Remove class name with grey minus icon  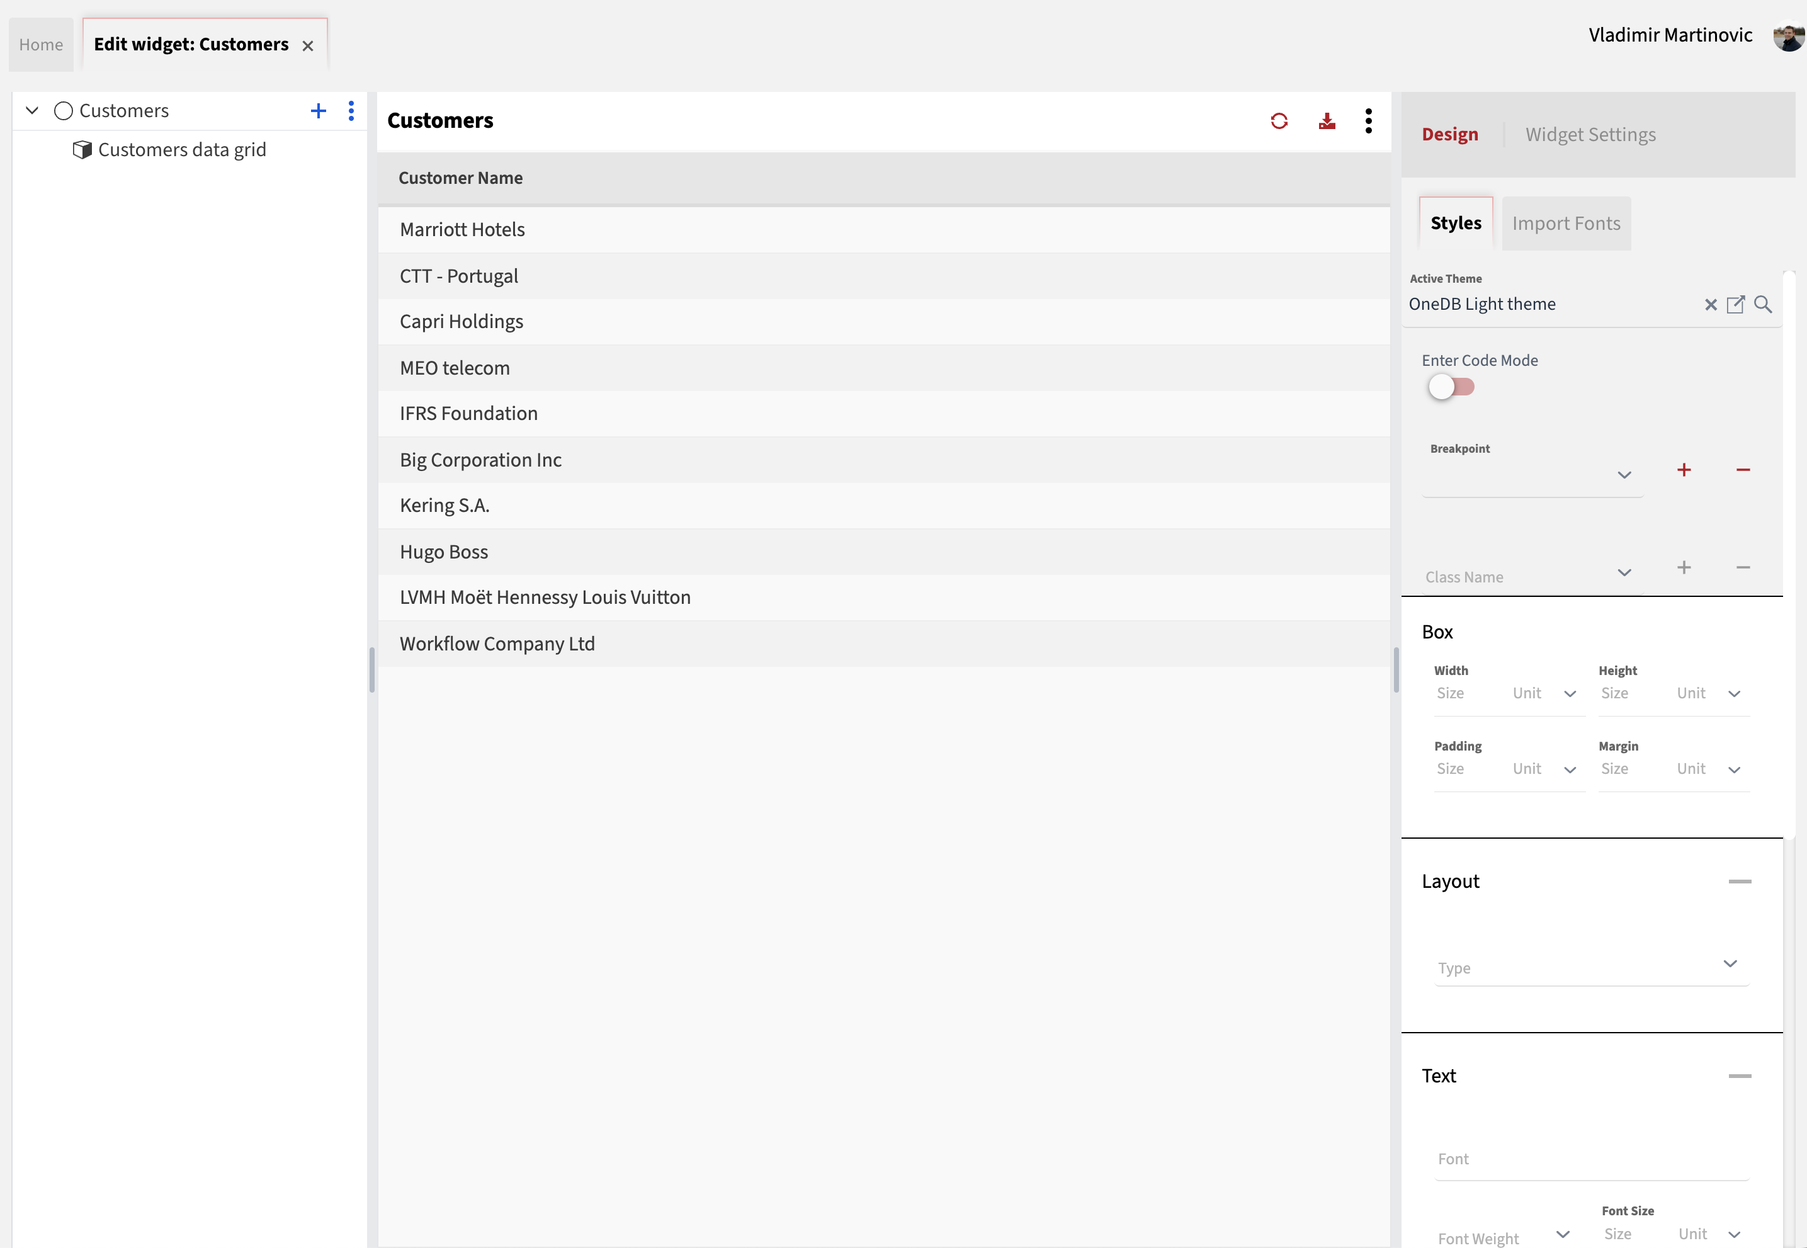1743,568
